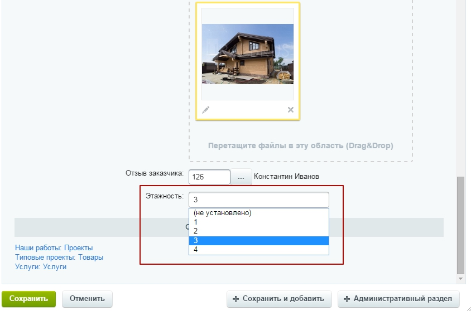
Task: Select option 1 in Этажность list
Action: pos(259,222)
